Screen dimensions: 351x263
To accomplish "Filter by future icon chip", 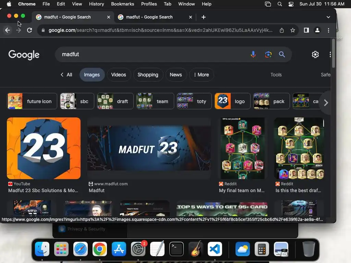I will click(x=32, y=101).
